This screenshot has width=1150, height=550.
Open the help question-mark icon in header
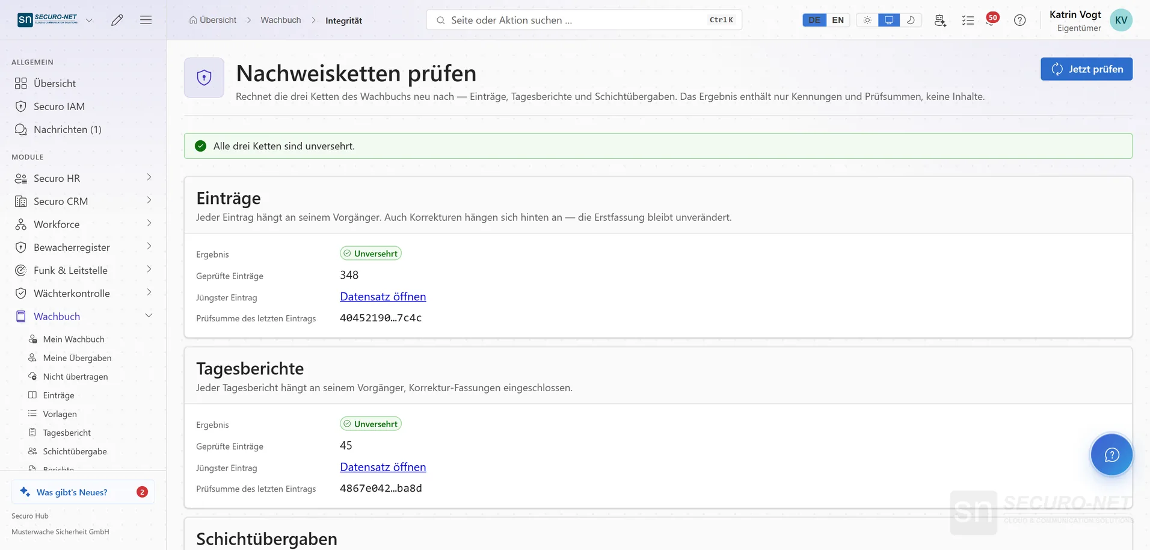click(1019, 20)
